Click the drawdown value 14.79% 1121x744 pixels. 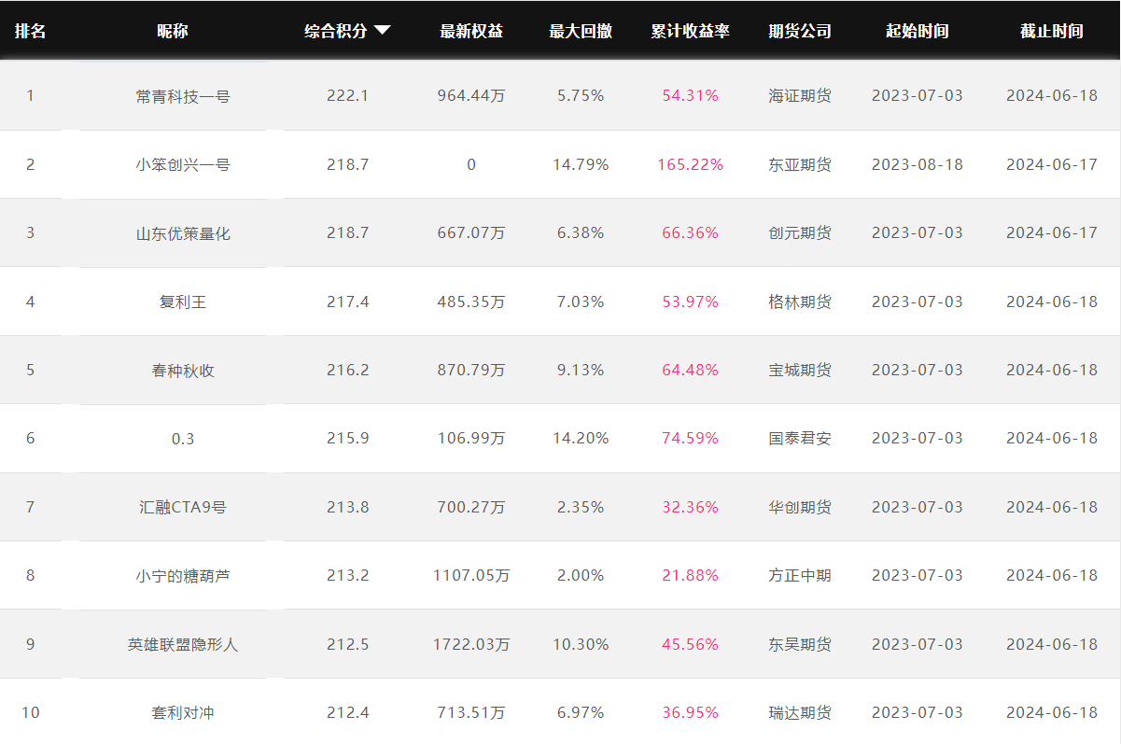point(581,164)
